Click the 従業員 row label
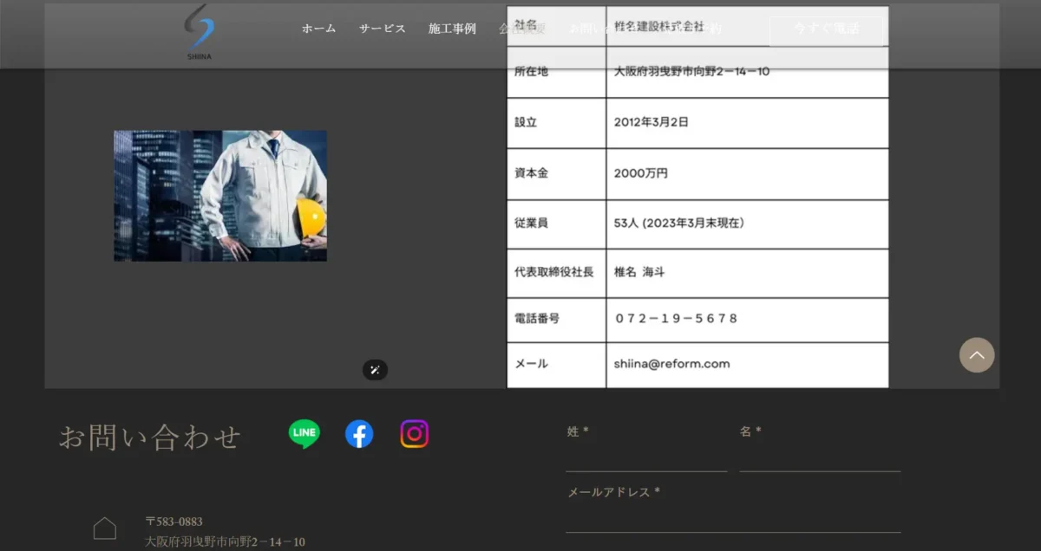This screenshot has height=551, width=1041. click(531, 223)
